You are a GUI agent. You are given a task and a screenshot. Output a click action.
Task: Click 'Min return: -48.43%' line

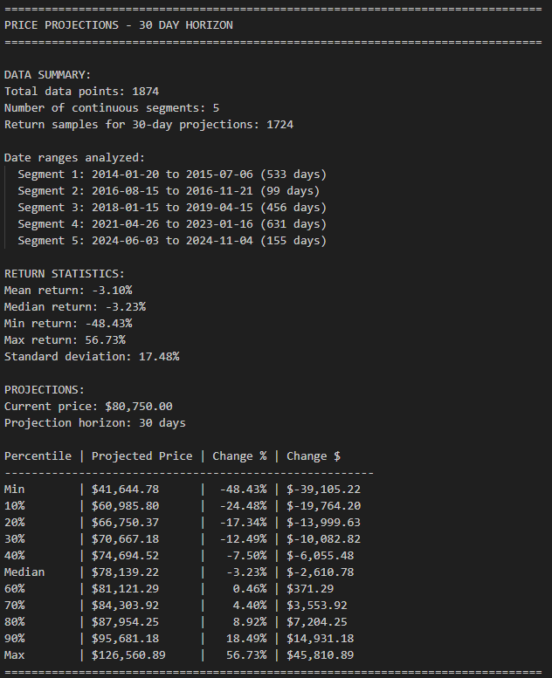(68, 324)
